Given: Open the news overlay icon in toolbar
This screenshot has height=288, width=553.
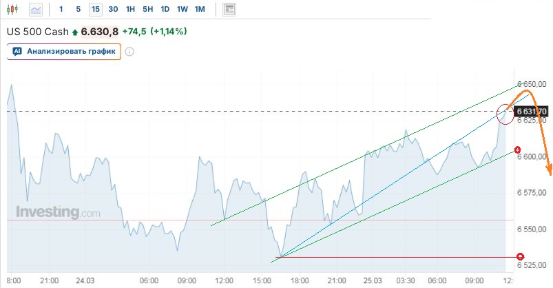Looking at the screenshot, I should pyautogui.click(x=230, y=10).
